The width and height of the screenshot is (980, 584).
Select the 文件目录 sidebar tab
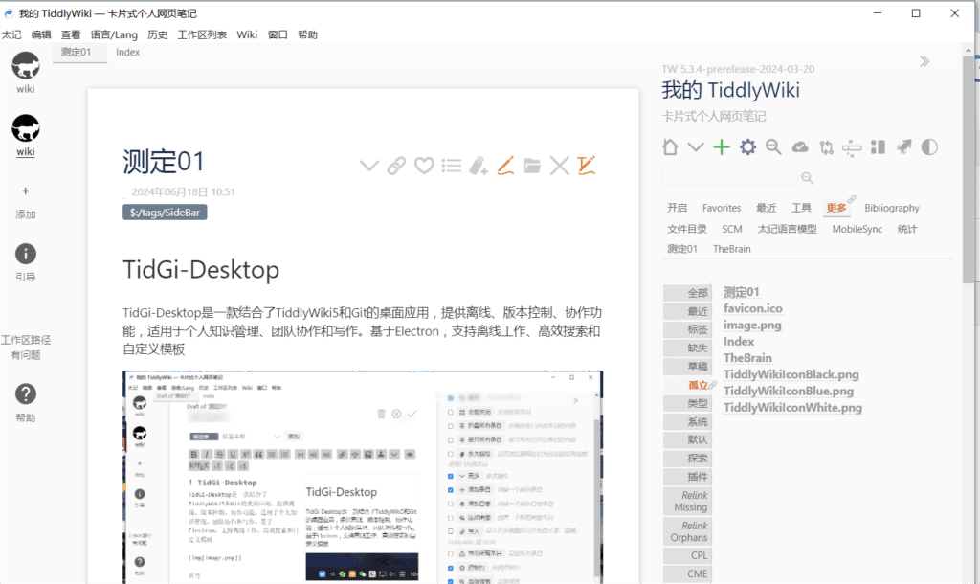click(687, 229)
